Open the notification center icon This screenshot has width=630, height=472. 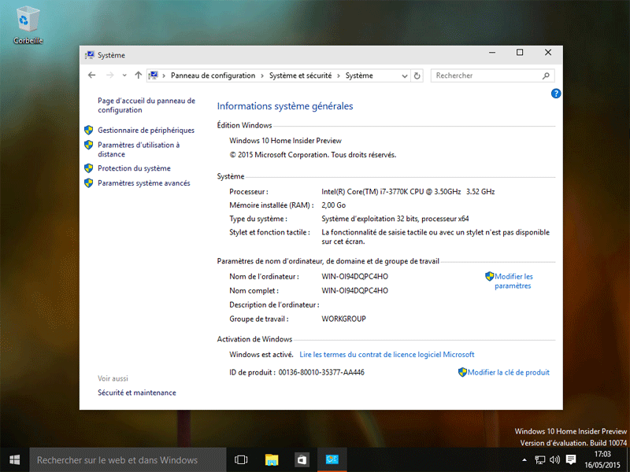(x=571, y=459)
